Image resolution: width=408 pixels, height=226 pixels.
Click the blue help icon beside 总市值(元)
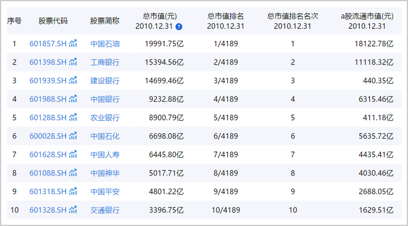pos(179,26)
